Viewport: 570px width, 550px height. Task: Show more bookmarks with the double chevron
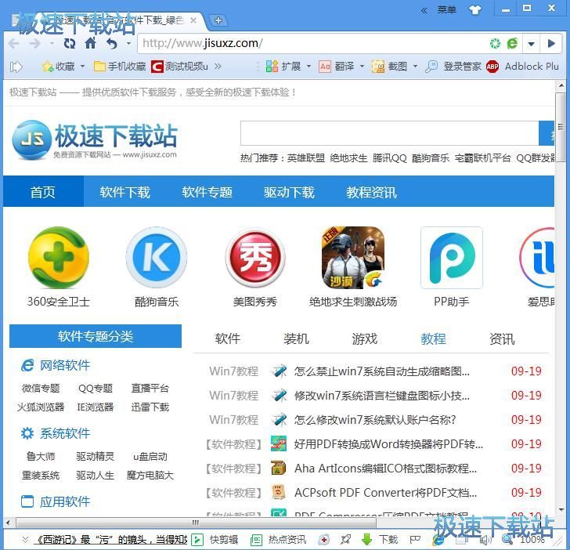(218, 67)
